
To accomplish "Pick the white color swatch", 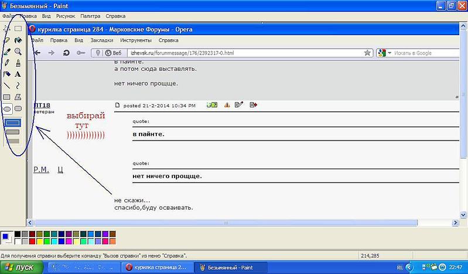I will pyautogui.click(x=18, y=241).
